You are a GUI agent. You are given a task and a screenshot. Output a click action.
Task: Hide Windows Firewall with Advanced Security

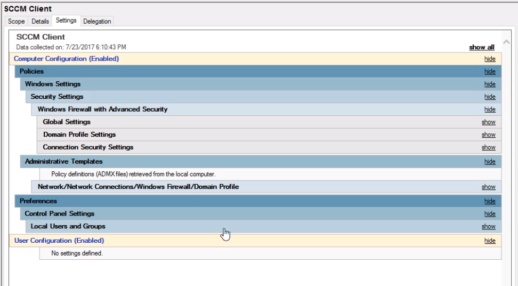490,109
